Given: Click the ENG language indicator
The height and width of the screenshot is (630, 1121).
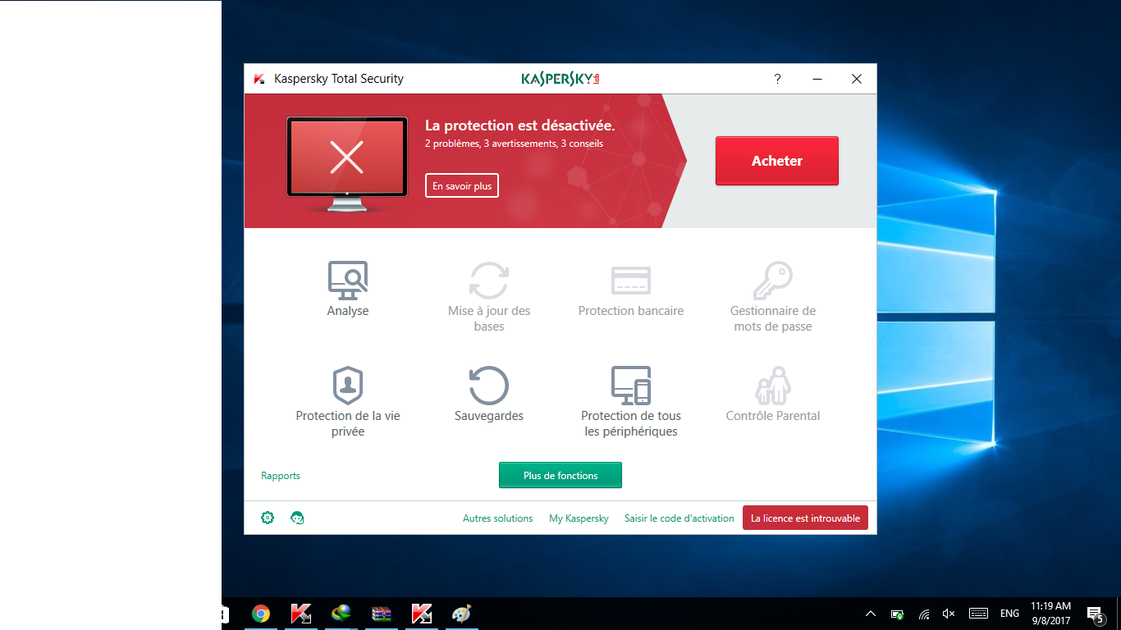Looking at the screenshot, I should pyautogui.click(x=1009, y=614).
